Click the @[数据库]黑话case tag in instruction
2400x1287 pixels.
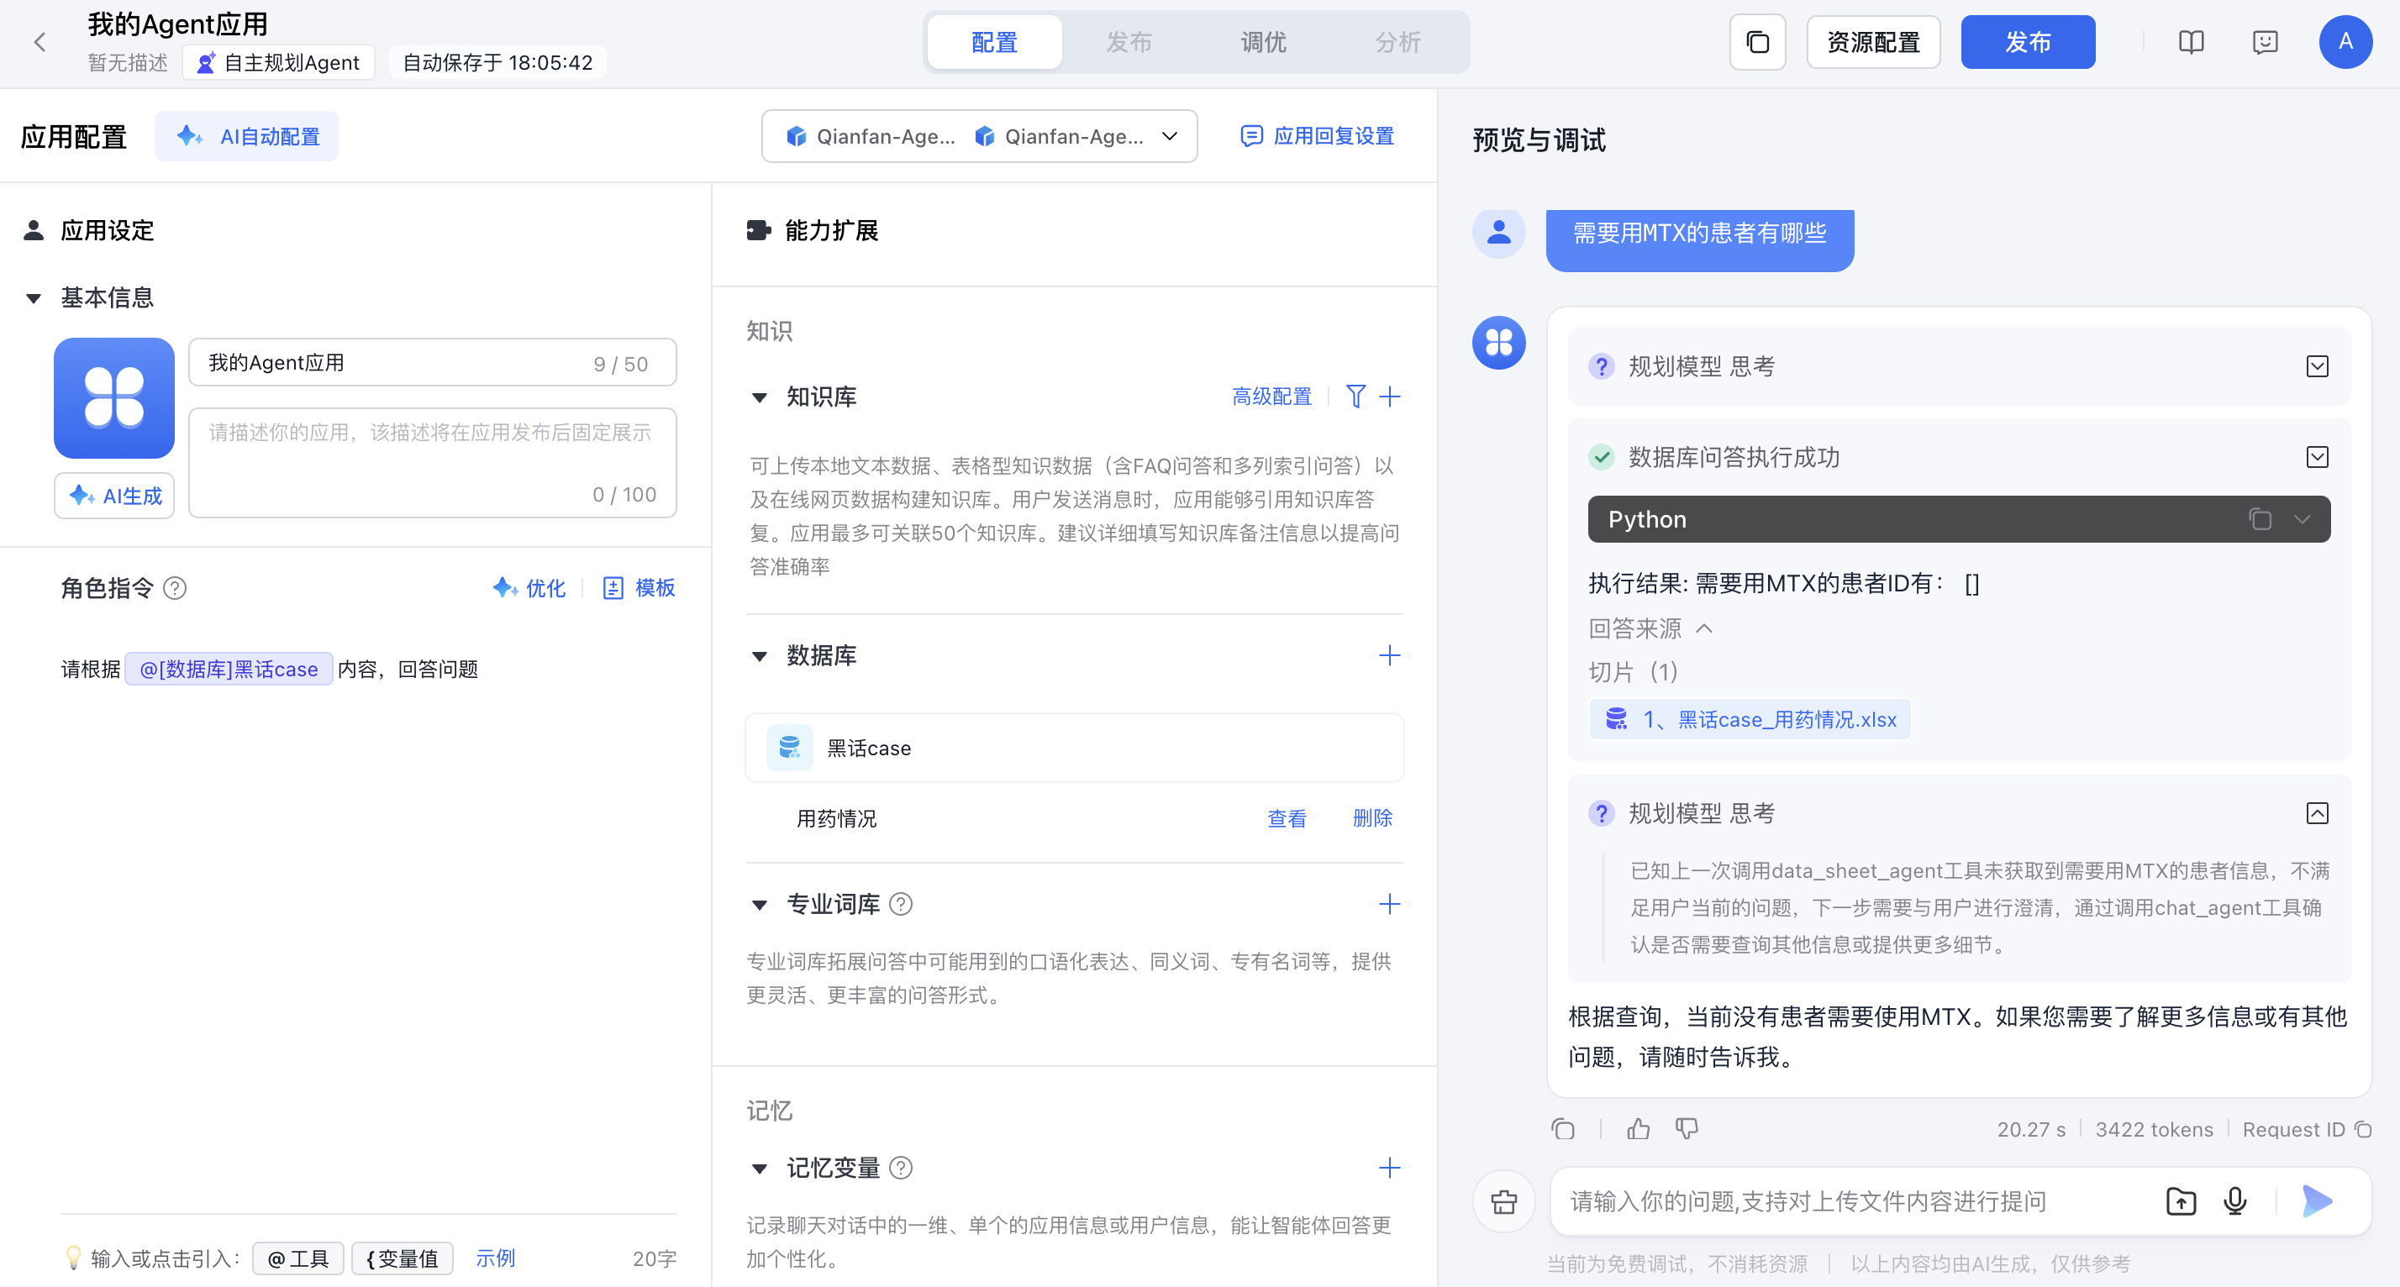(x=229, y=669)
